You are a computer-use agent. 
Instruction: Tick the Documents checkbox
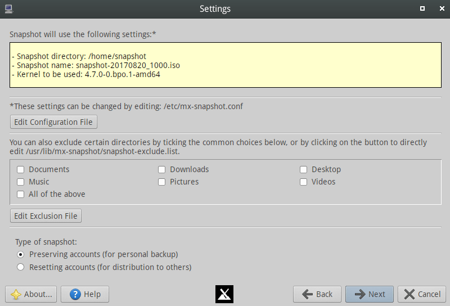(20, 170)
